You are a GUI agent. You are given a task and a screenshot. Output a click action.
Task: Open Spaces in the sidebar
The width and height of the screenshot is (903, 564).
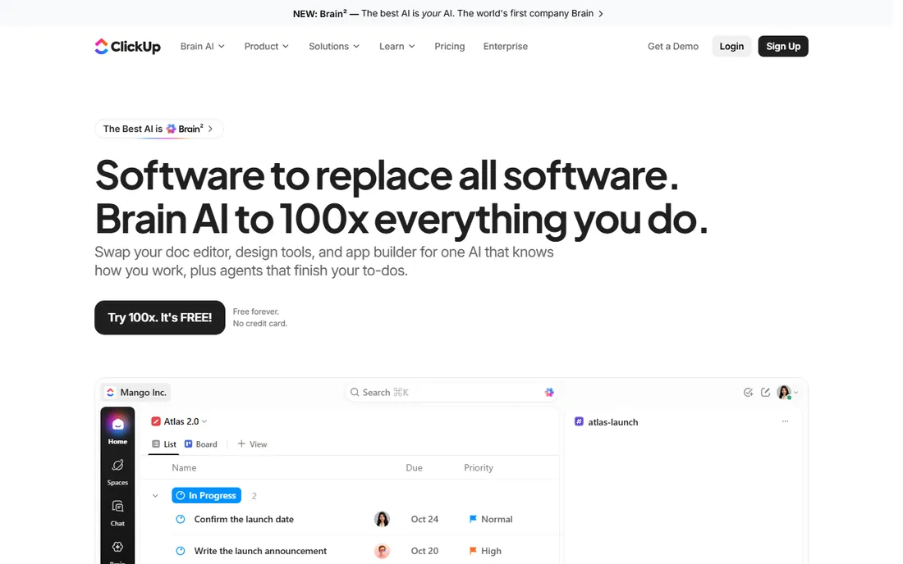tap(117, 472)
